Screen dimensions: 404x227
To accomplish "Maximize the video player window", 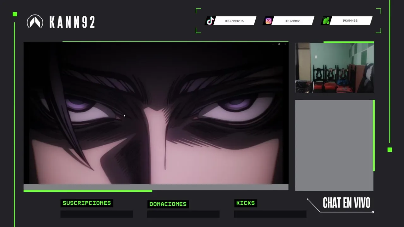I will [x=279, y=44].
